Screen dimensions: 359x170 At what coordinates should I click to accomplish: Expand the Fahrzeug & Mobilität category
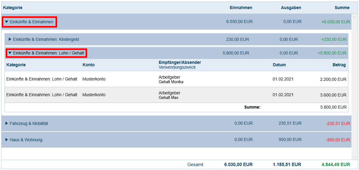[7, 123]
